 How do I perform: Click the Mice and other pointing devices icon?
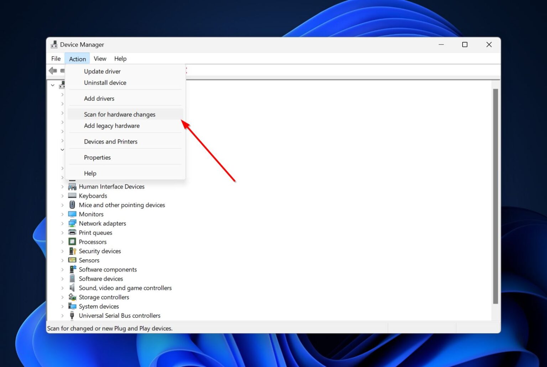coord(72,205)
